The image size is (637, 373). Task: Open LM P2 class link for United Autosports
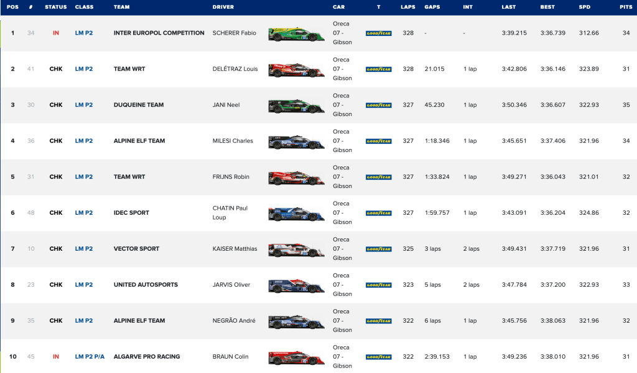point(84,285)
